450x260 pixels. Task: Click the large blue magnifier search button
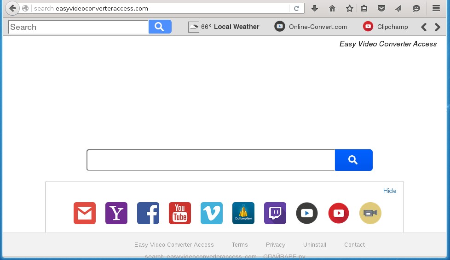coord(353,160)
